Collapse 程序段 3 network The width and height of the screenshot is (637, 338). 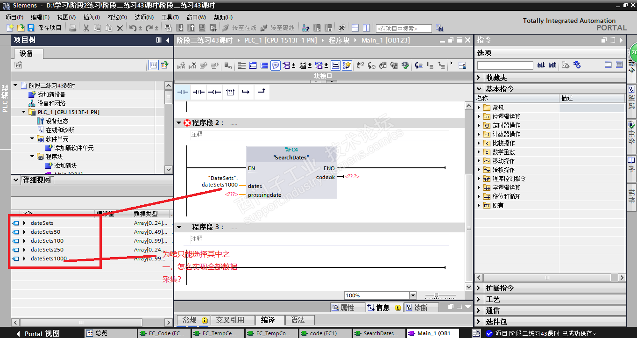coord(179,227)
